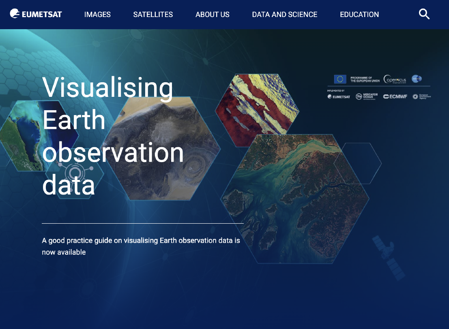Image resolution: width=449 pixels, height=329 pixels.
Task: Click the good practice guide description text
Action: tap(141, 246)
